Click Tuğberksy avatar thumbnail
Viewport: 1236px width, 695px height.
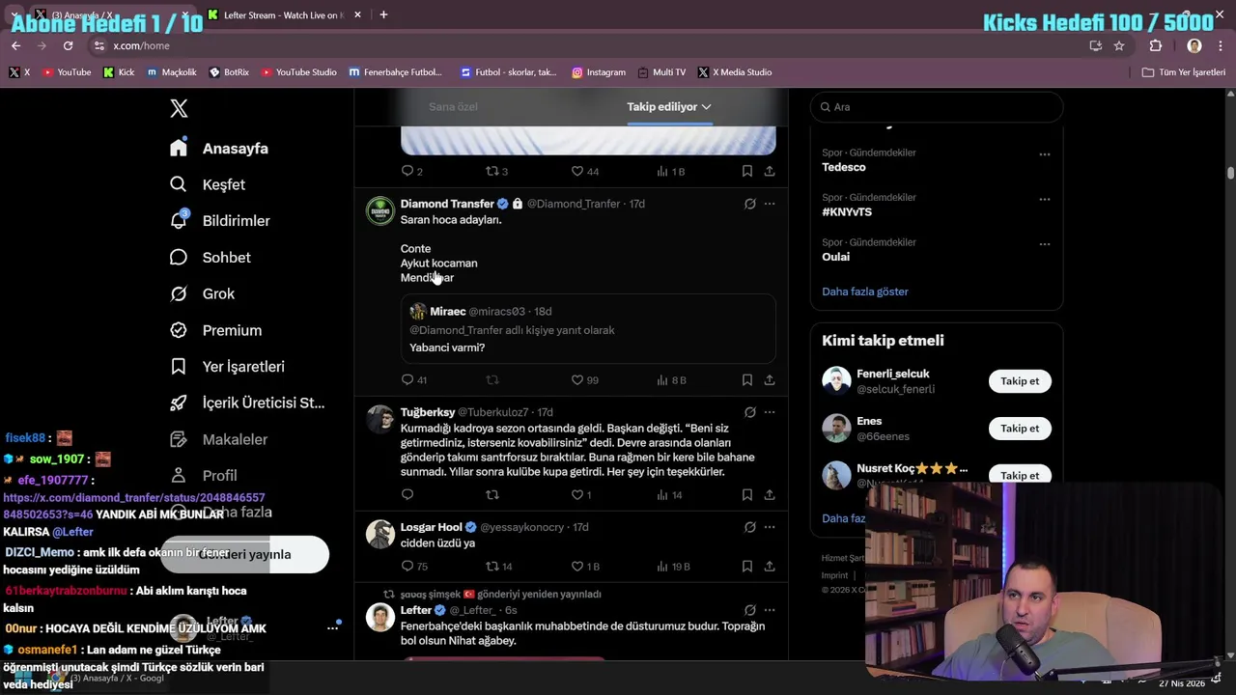tap(380, 419)
